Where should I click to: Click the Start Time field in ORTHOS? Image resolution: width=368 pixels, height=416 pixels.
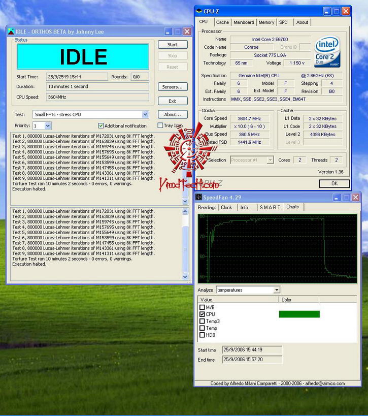(x=77, y=77)
